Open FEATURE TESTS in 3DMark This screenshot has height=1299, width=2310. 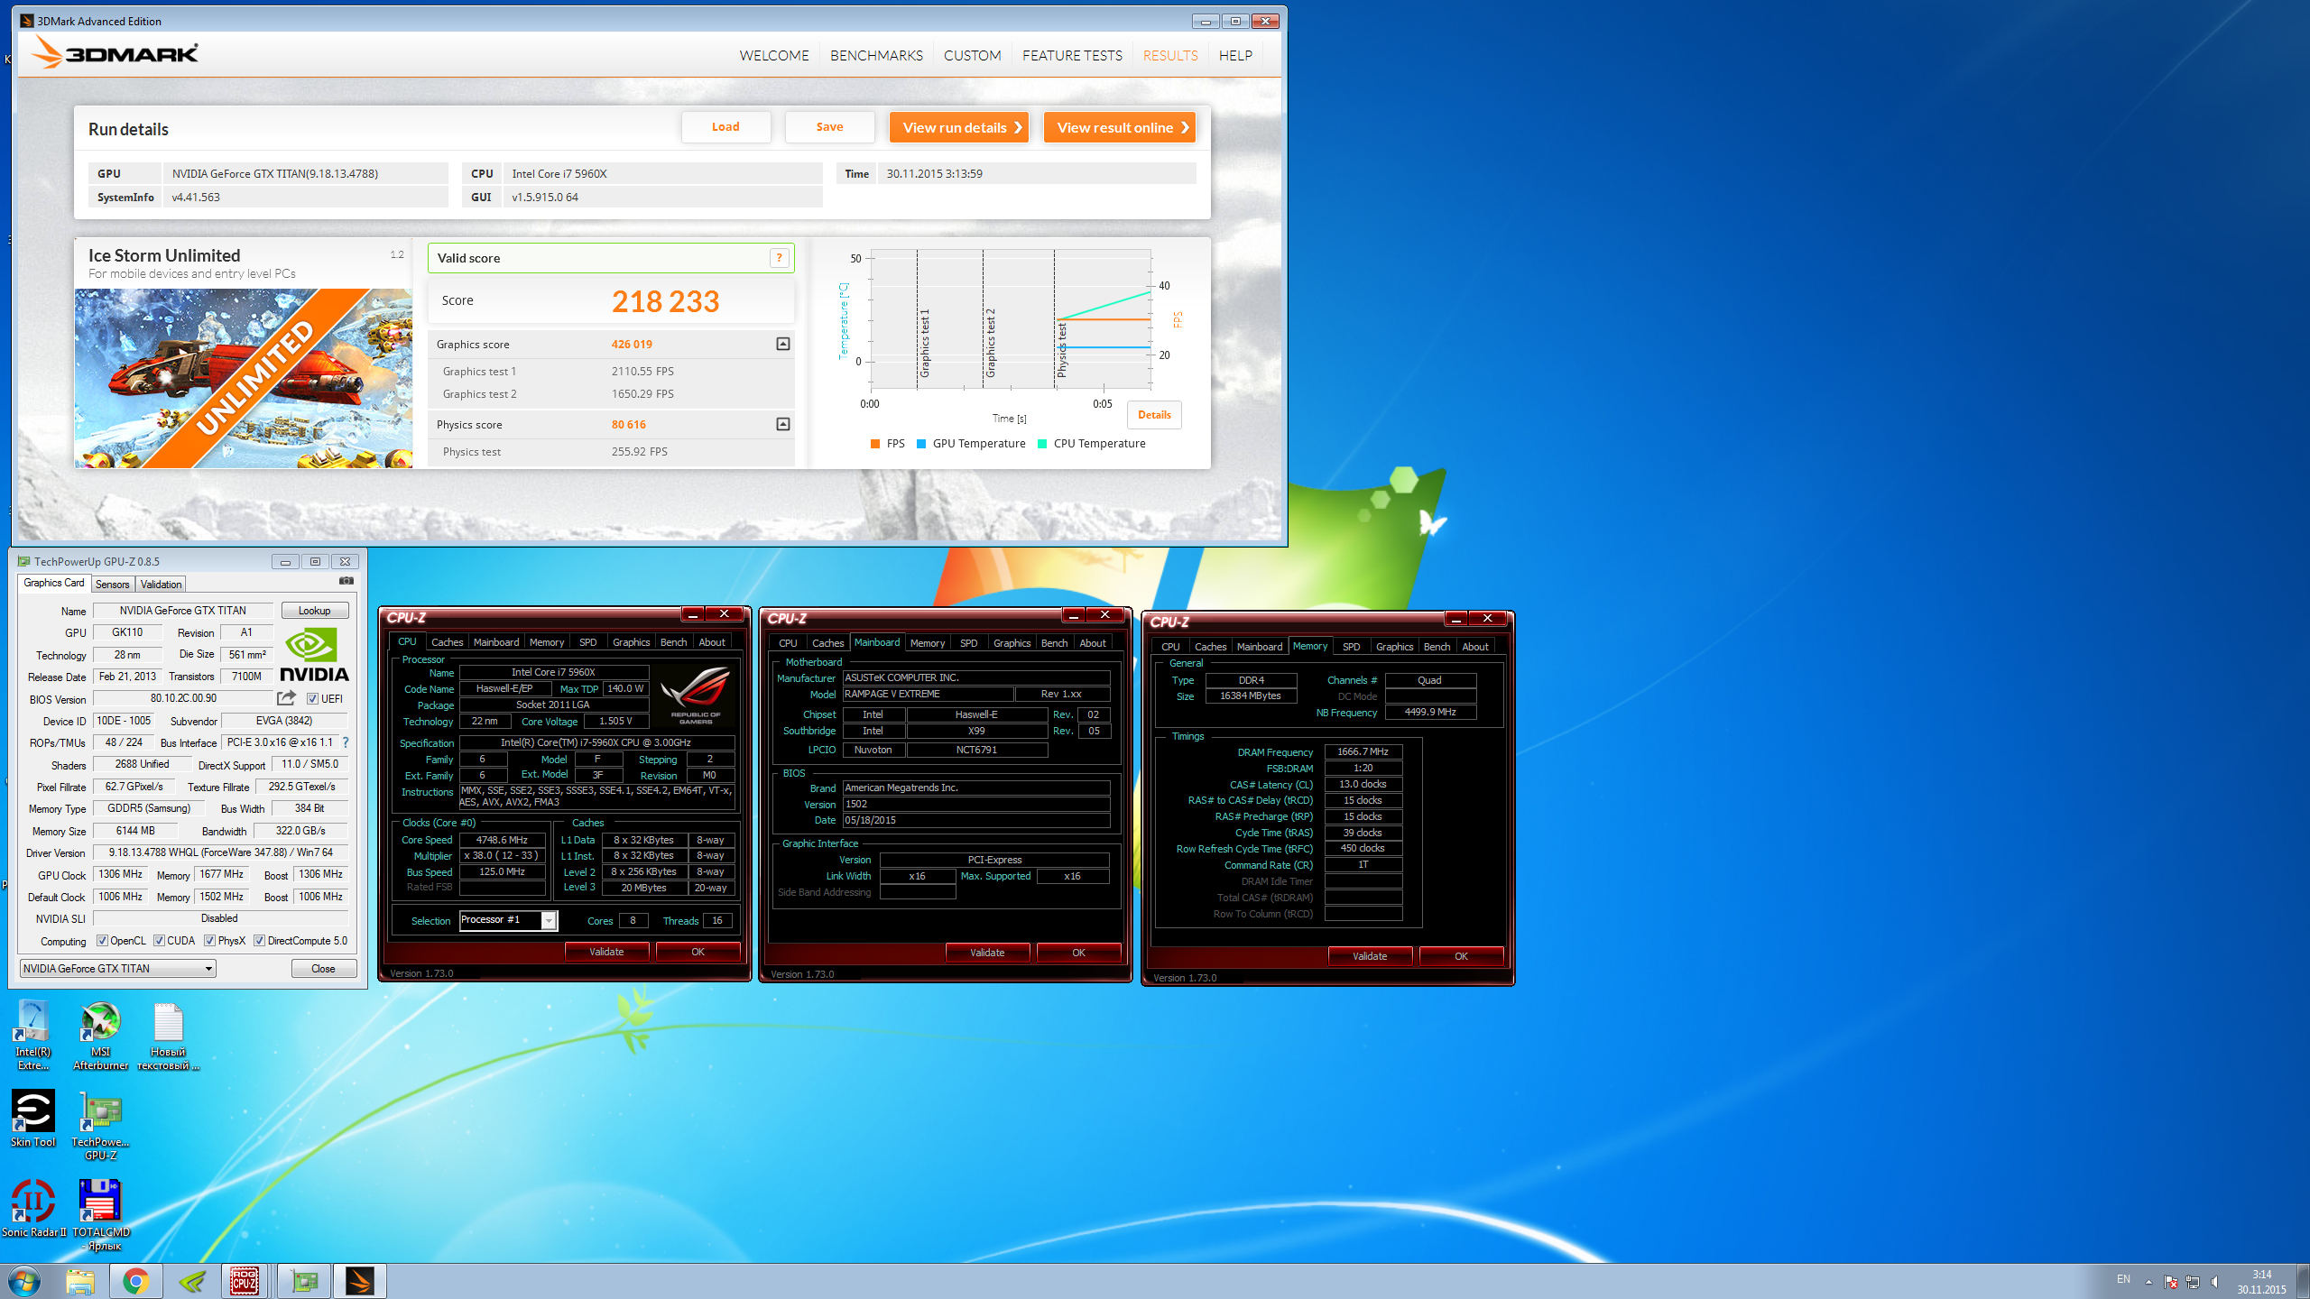point(1072,55)
